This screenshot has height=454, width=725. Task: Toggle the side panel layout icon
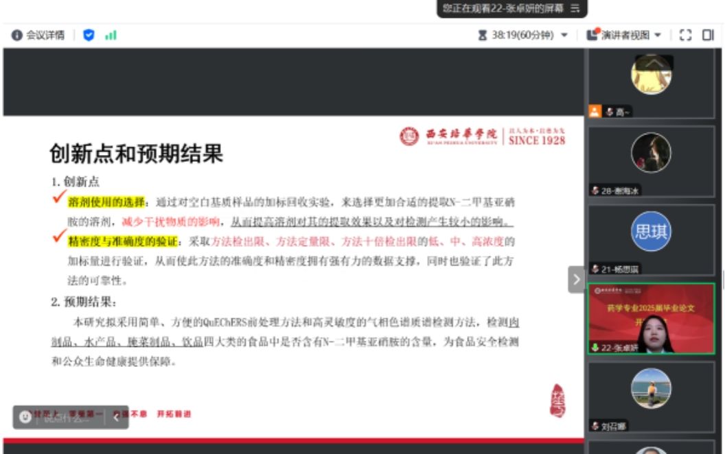pyautogui.click(x=708, y=35)
